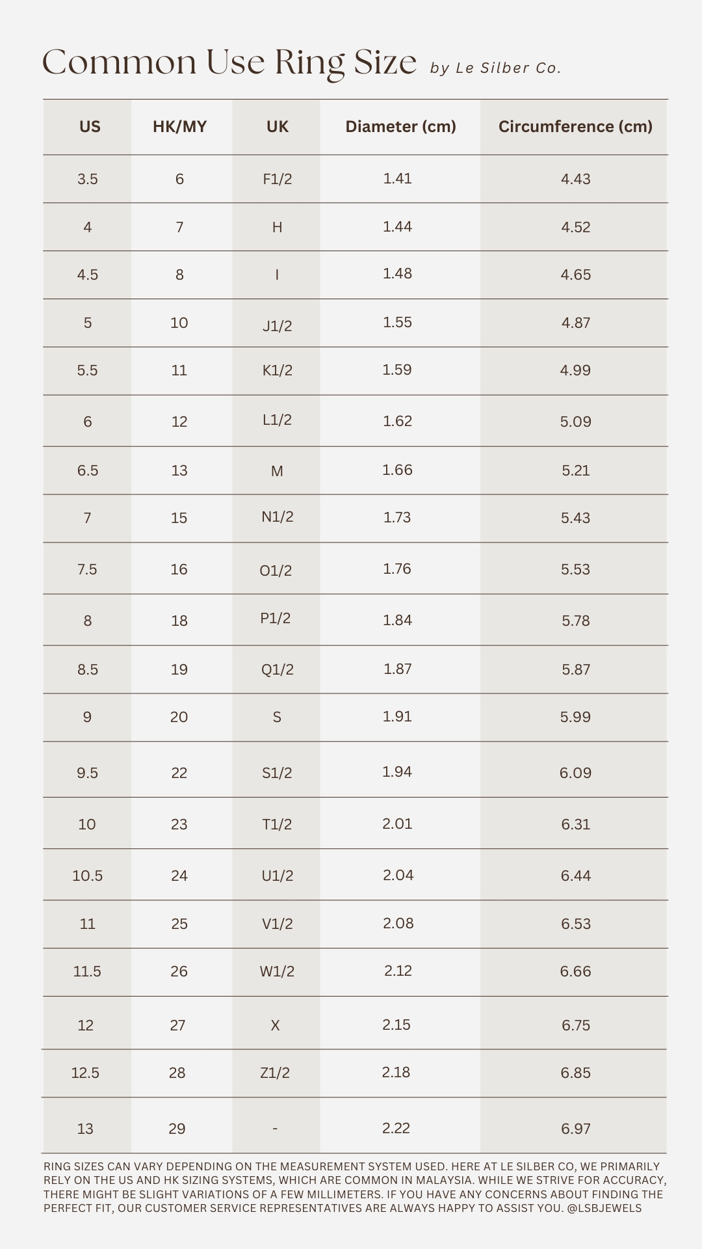
Task: Select US size 8.5 cell
Action: [88, 669]
